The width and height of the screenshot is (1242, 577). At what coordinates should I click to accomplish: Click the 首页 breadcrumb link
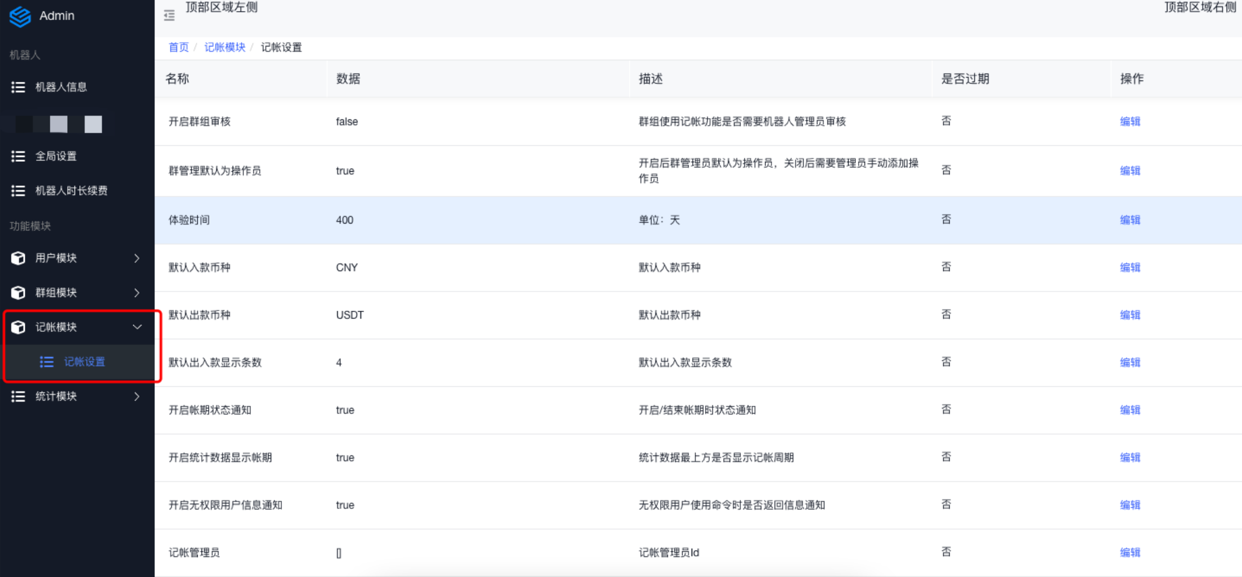point(178,48)
